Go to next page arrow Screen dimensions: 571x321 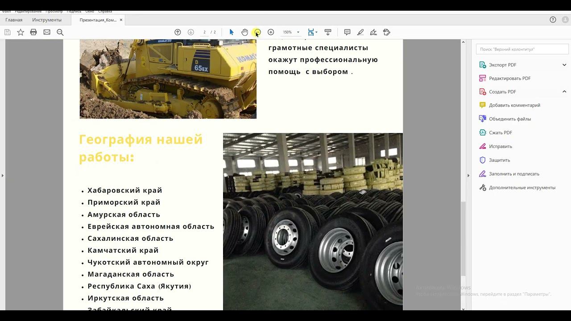coord(191,32)
